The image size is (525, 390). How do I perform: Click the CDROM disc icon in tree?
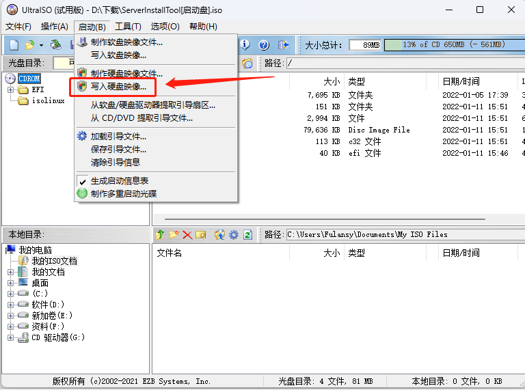10,79
